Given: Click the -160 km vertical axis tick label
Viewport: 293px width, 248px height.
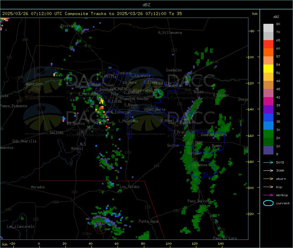Looking at the screenshot, I should (x=250, y=136).
